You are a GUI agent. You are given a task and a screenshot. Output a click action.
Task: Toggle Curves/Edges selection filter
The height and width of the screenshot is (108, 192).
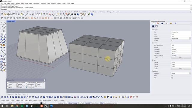tap(17, 83)
